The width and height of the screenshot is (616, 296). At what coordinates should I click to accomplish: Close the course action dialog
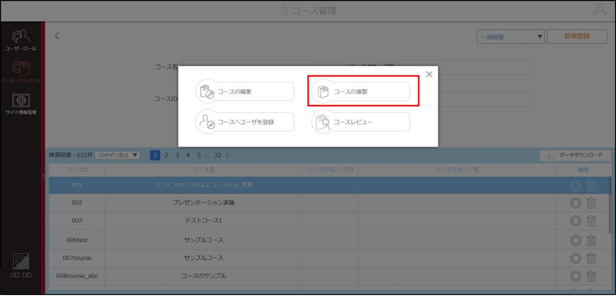[429, 74]
